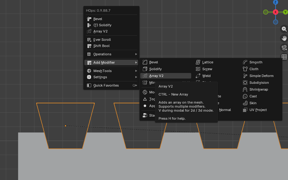Click the red X axis on the navigation gizmo

[275, 12]
